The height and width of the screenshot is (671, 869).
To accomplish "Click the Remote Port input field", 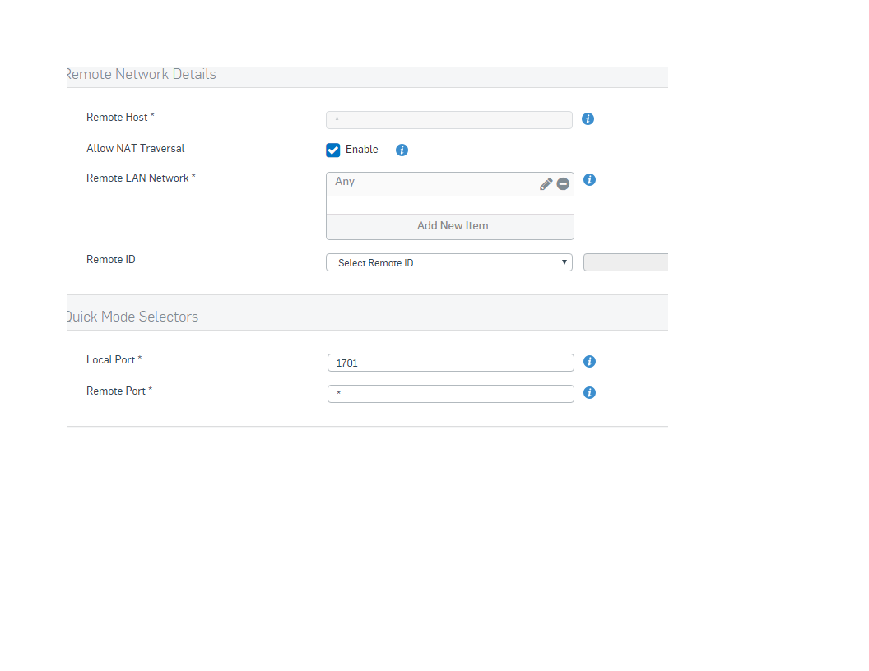I will click(451, 394).
